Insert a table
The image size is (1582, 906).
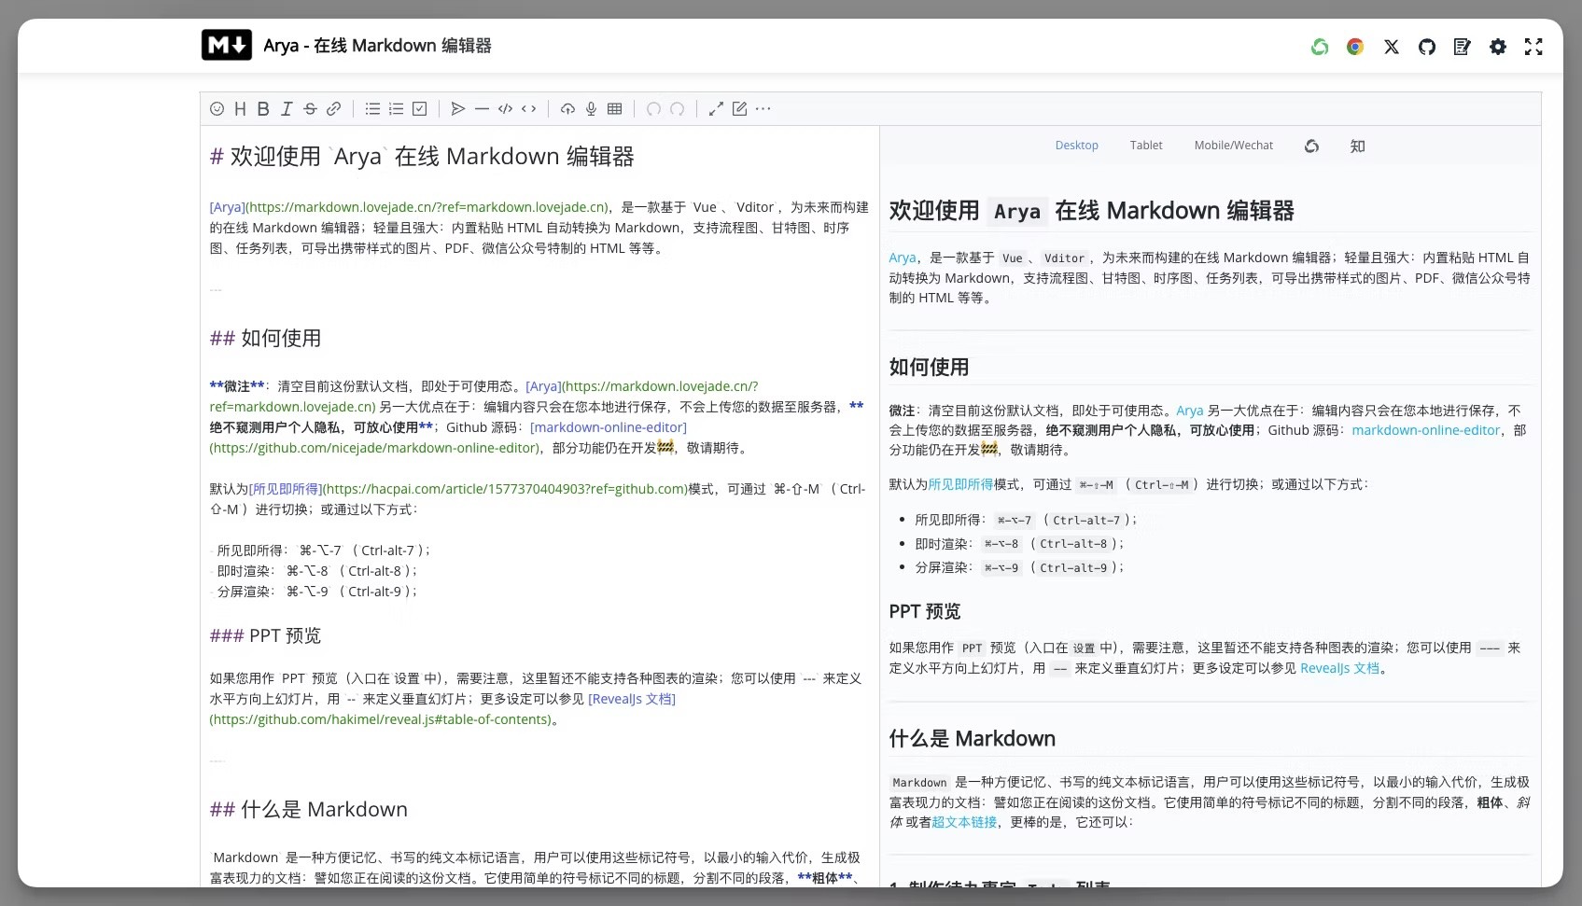[614, 109]
